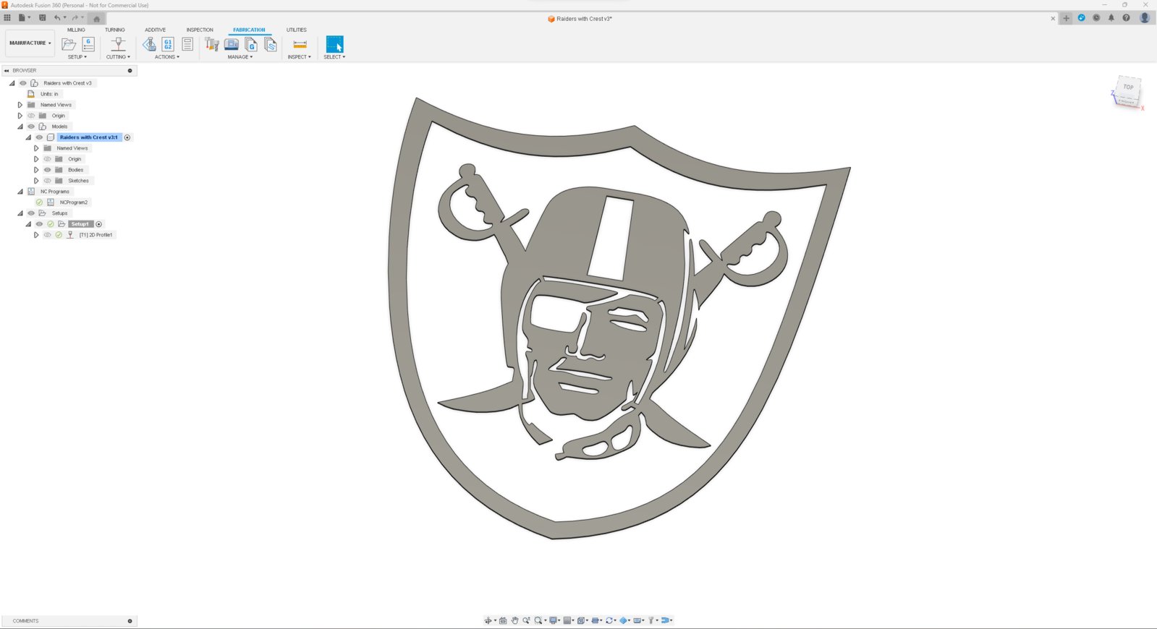Collapse the BROWSER panel arrows
Viewport: 1157px width, 629px height.
pyautogui.click(x=7, y=71)
